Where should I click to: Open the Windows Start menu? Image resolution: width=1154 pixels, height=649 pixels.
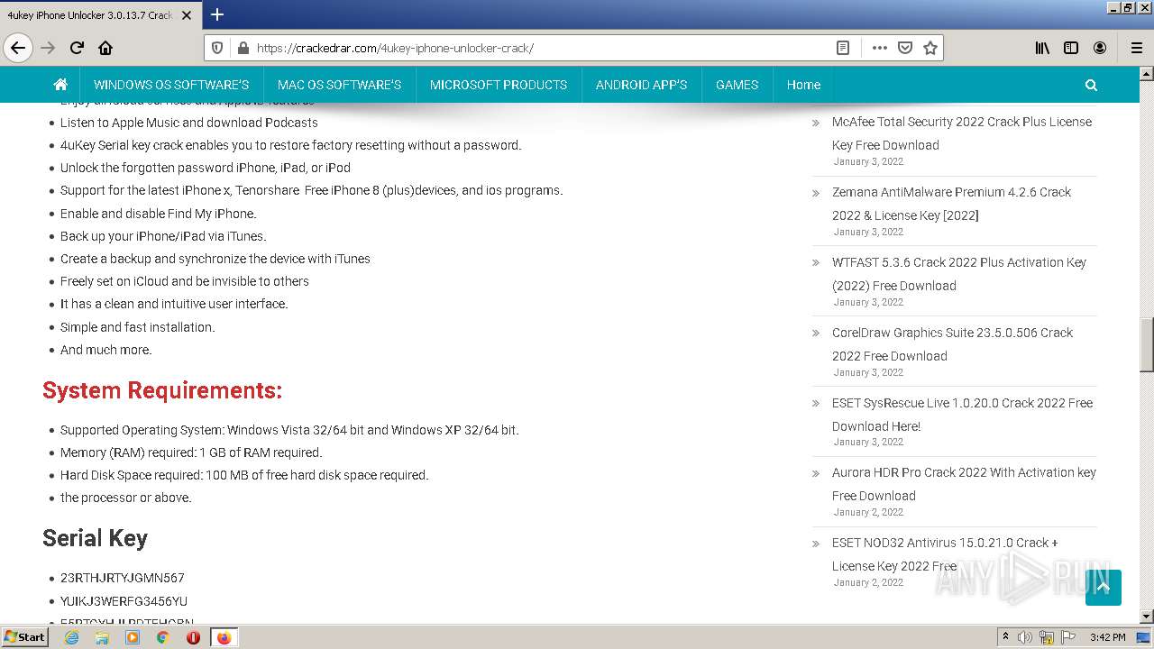25,636
